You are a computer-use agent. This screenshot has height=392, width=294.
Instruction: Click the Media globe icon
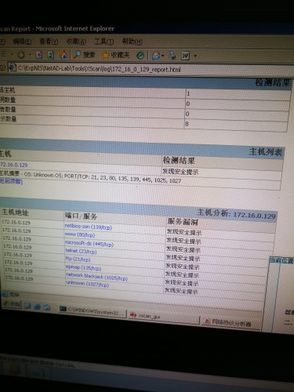tap(140, 55)
